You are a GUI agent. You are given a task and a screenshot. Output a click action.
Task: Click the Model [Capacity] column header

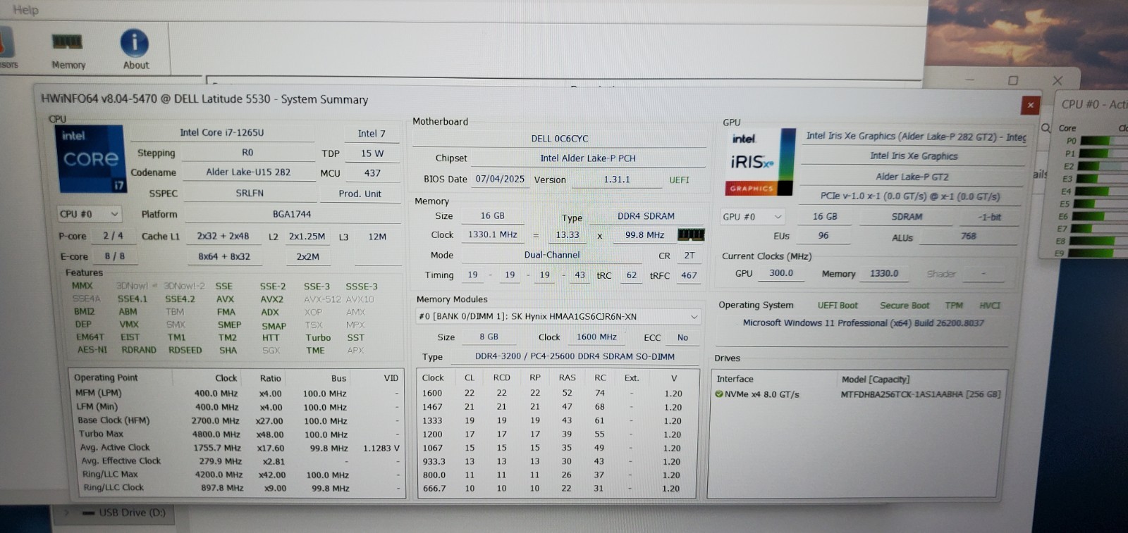(876, 380)
